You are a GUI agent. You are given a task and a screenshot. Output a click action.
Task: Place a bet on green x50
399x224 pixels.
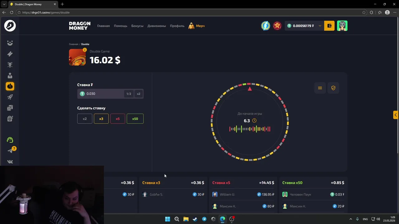[135, 119]
